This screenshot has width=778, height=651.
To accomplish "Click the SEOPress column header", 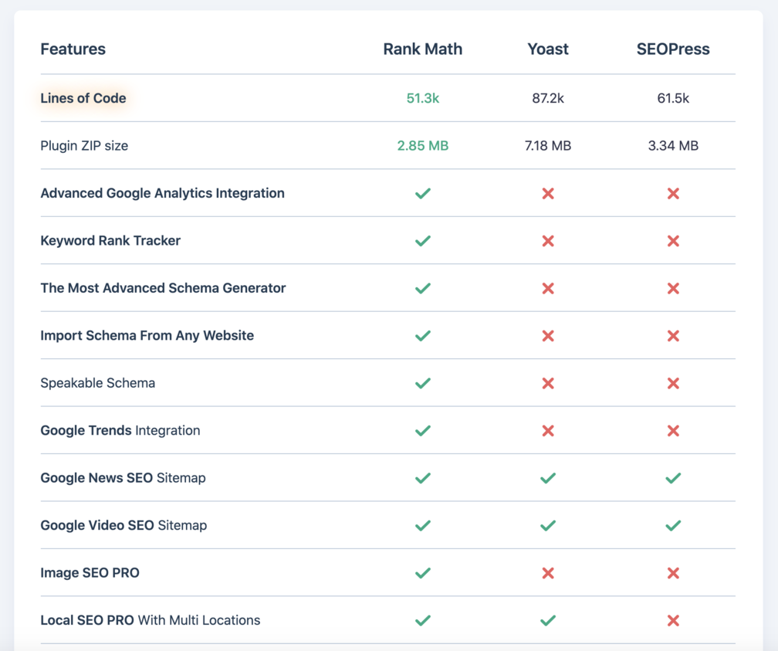I will pyautogui.click(x=673, y=49).
